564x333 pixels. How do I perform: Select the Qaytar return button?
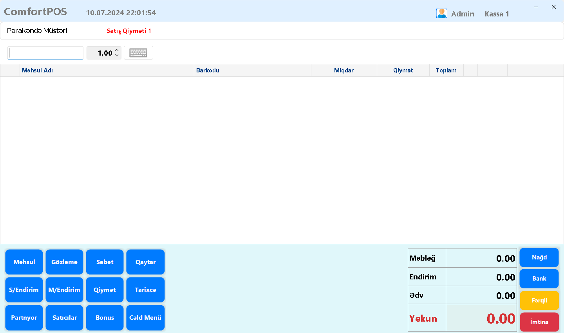146,262
